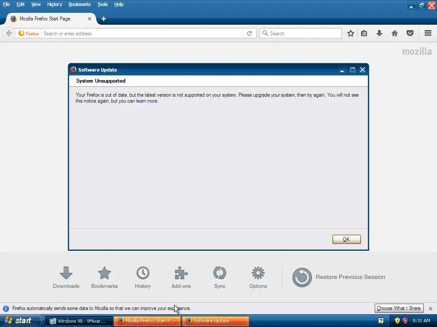437x327 pixels.
Task: Maximize the Software Update dialog
Action: [x=353, y=70]
